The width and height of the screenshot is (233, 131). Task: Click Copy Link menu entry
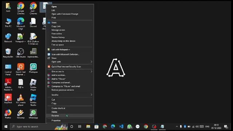[x=70, y=26]
